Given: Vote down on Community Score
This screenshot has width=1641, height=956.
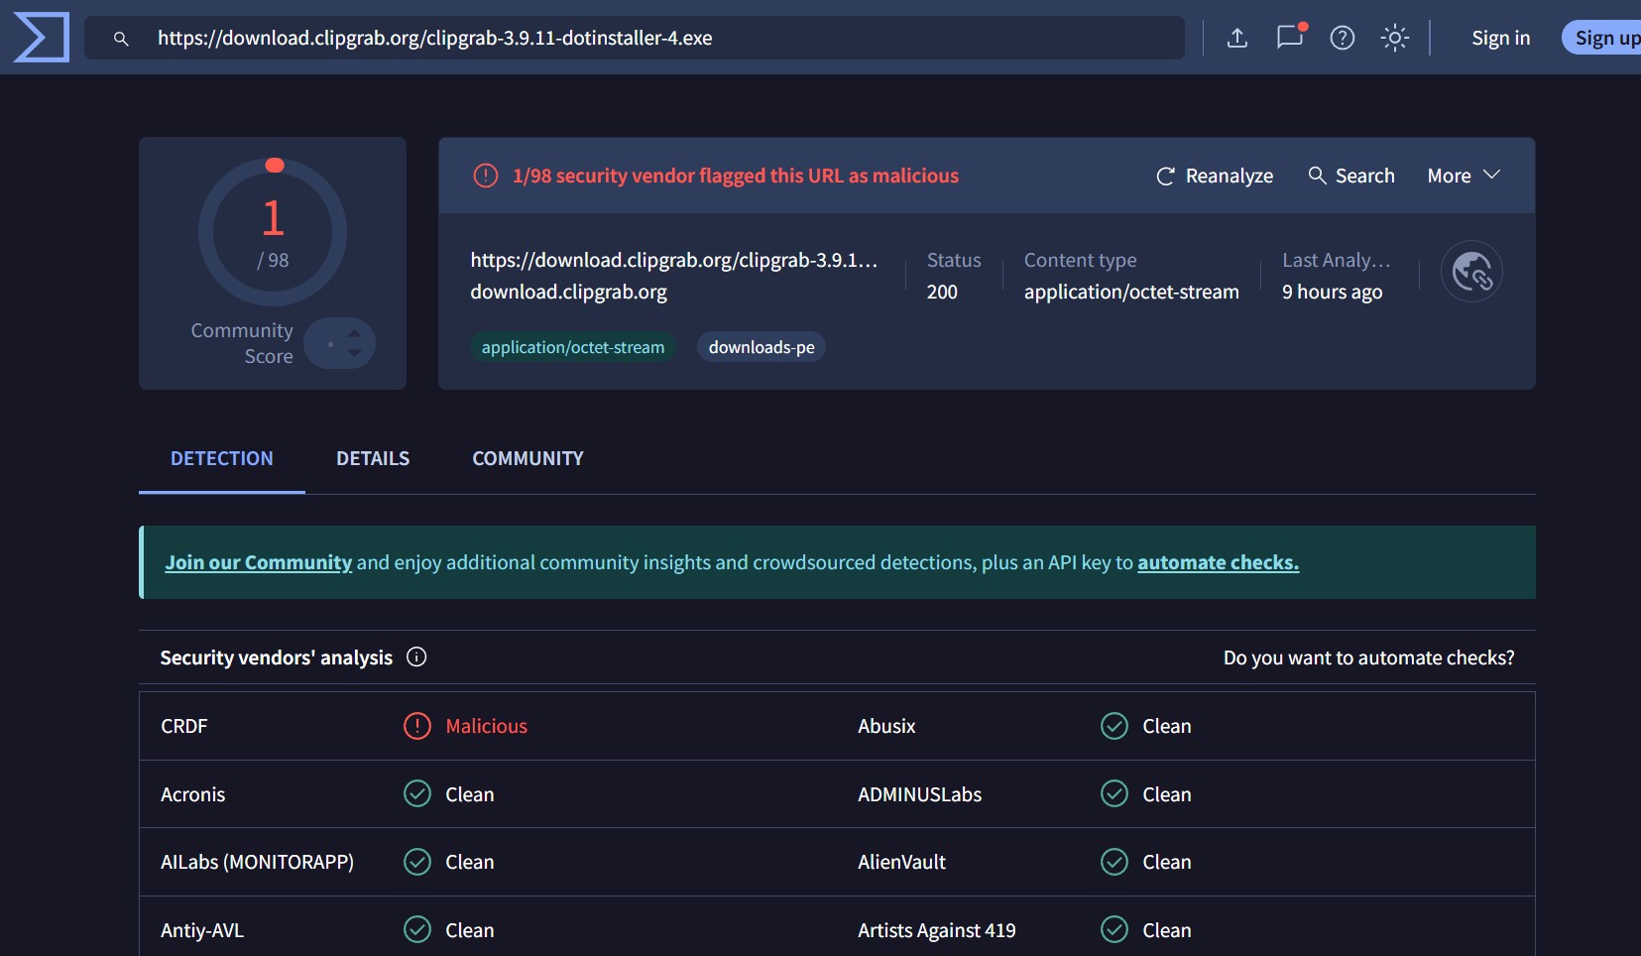Looking at the screenshot, I should point(354,353).
